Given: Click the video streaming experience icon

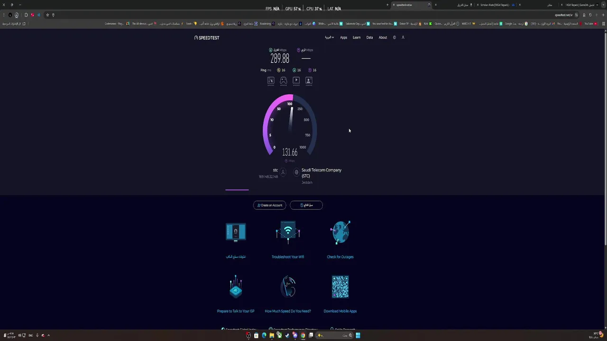Looking at the screenshot, I should [296, 81].
